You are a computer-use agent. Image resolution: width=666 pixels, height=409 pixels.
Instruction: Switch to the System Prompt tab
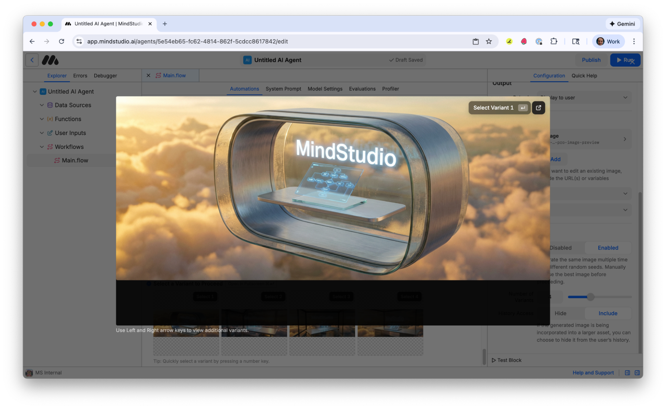[283, 89]
